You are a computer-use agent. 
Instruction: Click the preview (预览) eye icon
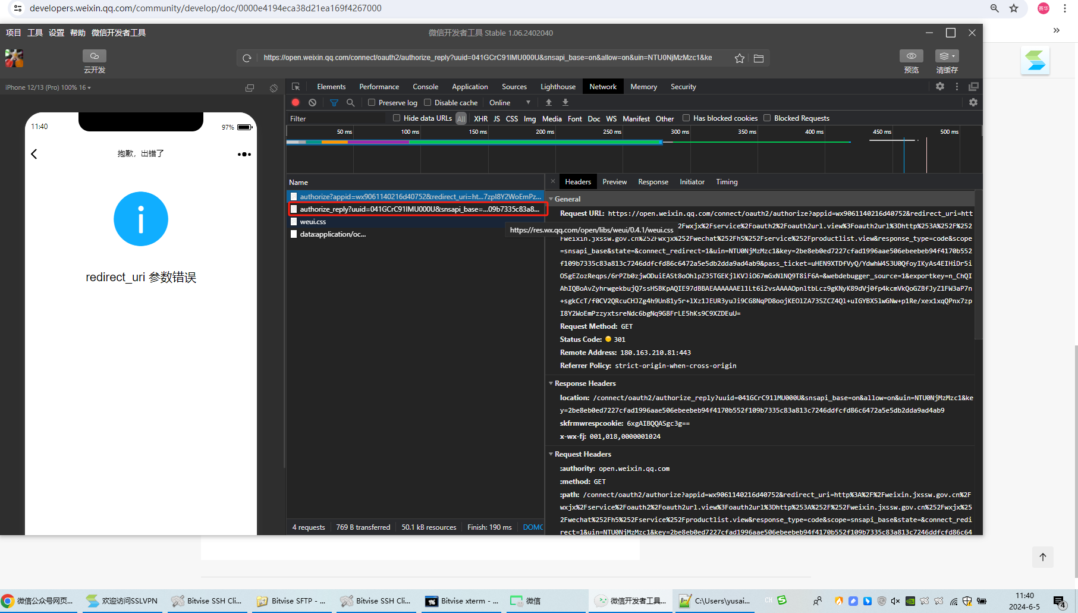pos(911,56)
